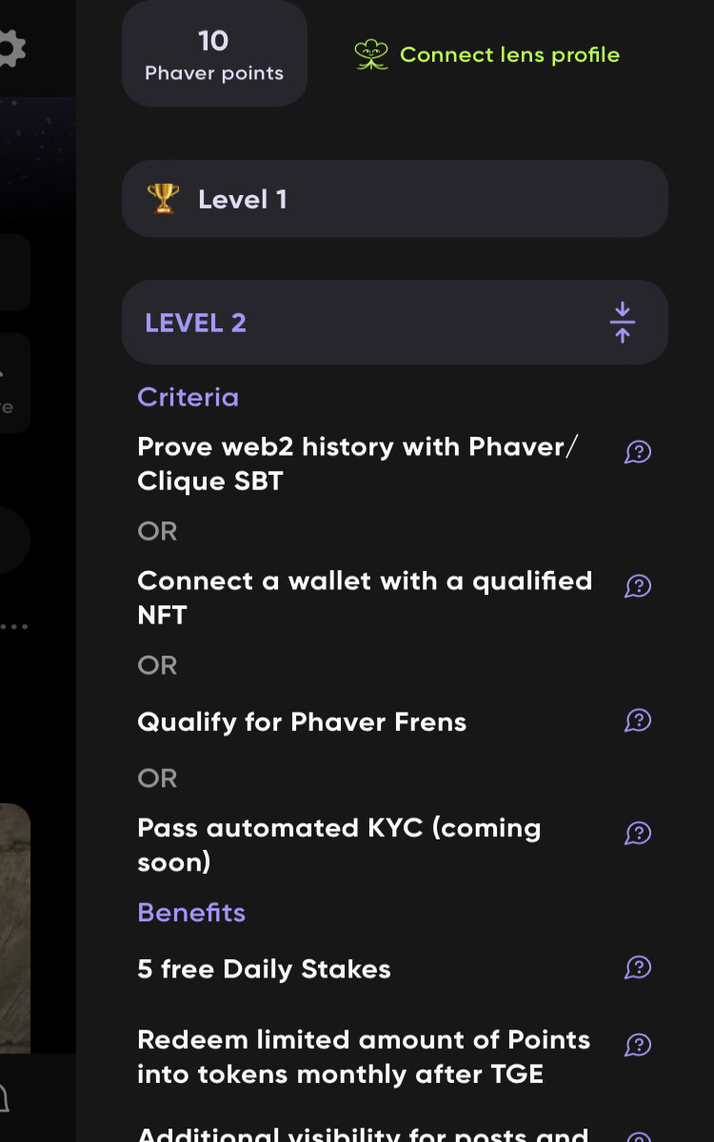The image size is (714, 1142).
Task: Open help for Connect a wallet with qualified NFT
Action: (x=638, y=586)
